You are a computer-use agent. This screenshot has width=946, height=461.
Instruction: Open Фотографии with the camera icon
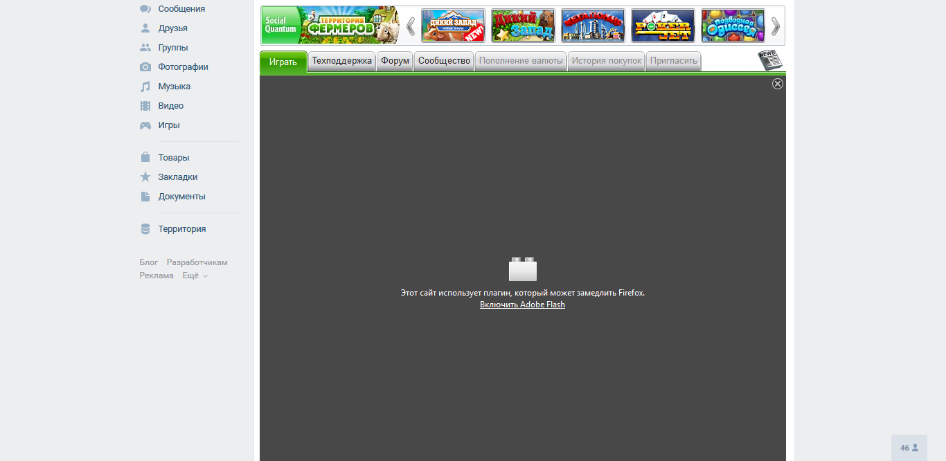coord(183,67)
